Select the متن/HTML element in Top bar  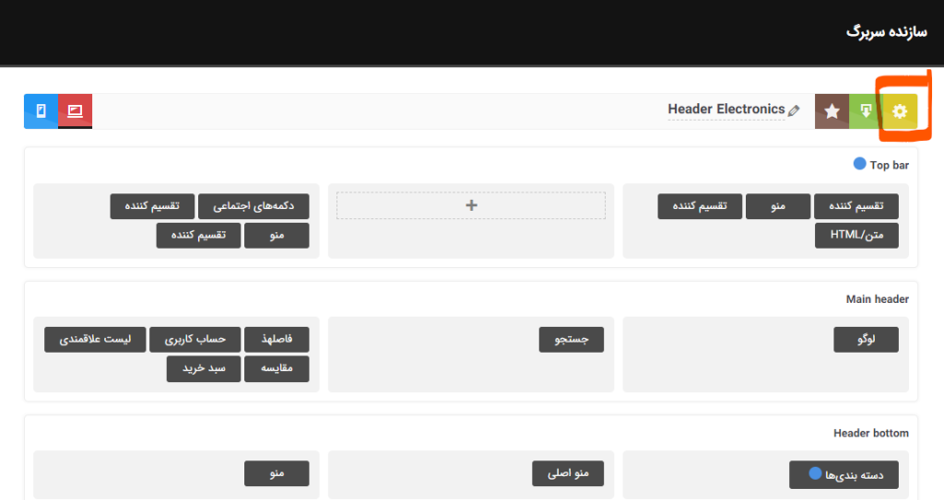(856, 235)
